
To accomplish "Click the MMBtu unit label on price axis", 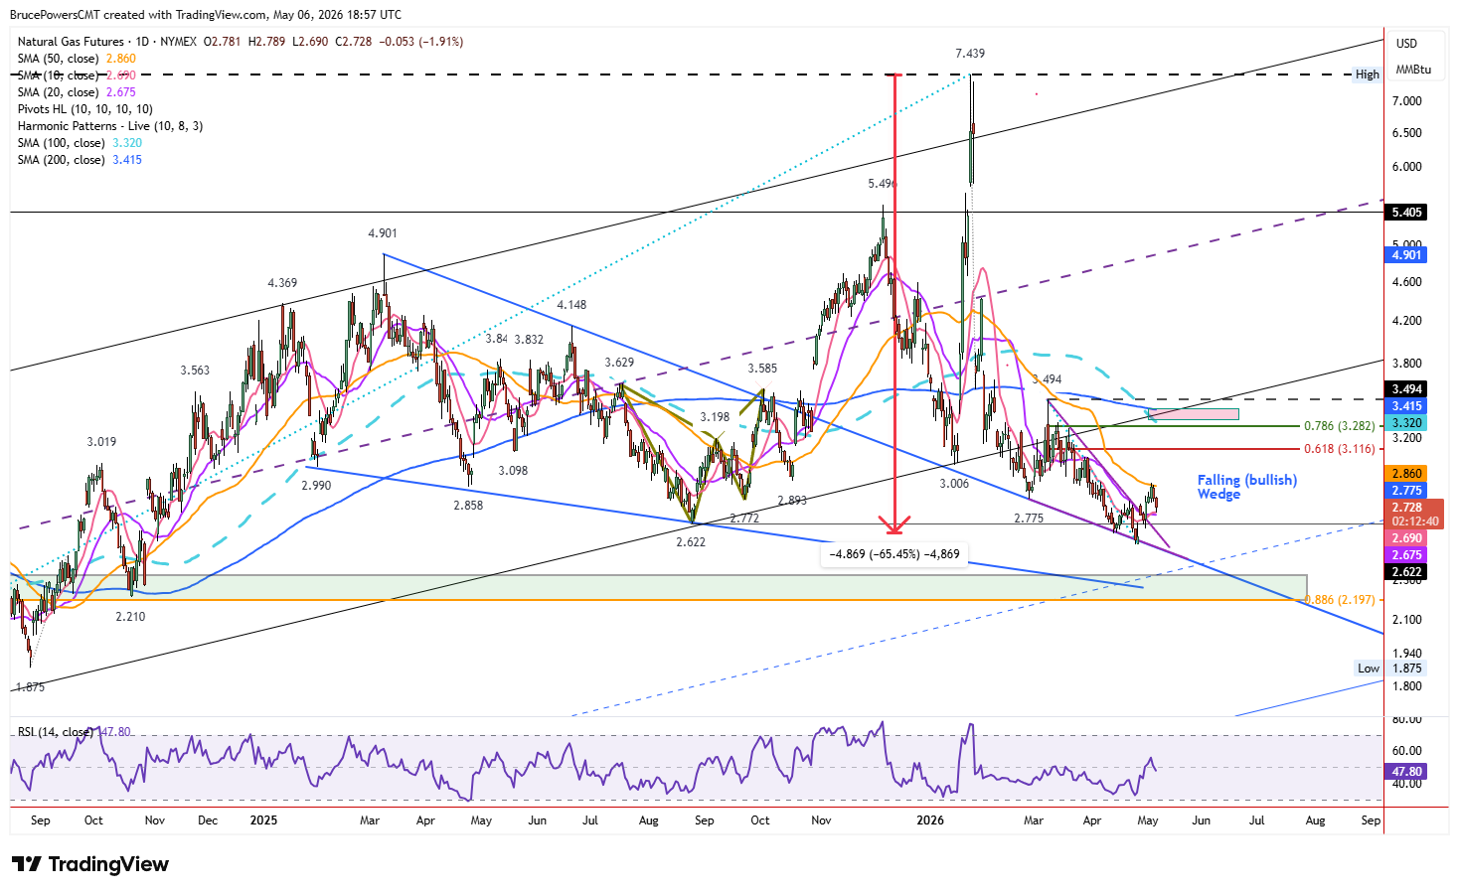I will click(1413, 70).
